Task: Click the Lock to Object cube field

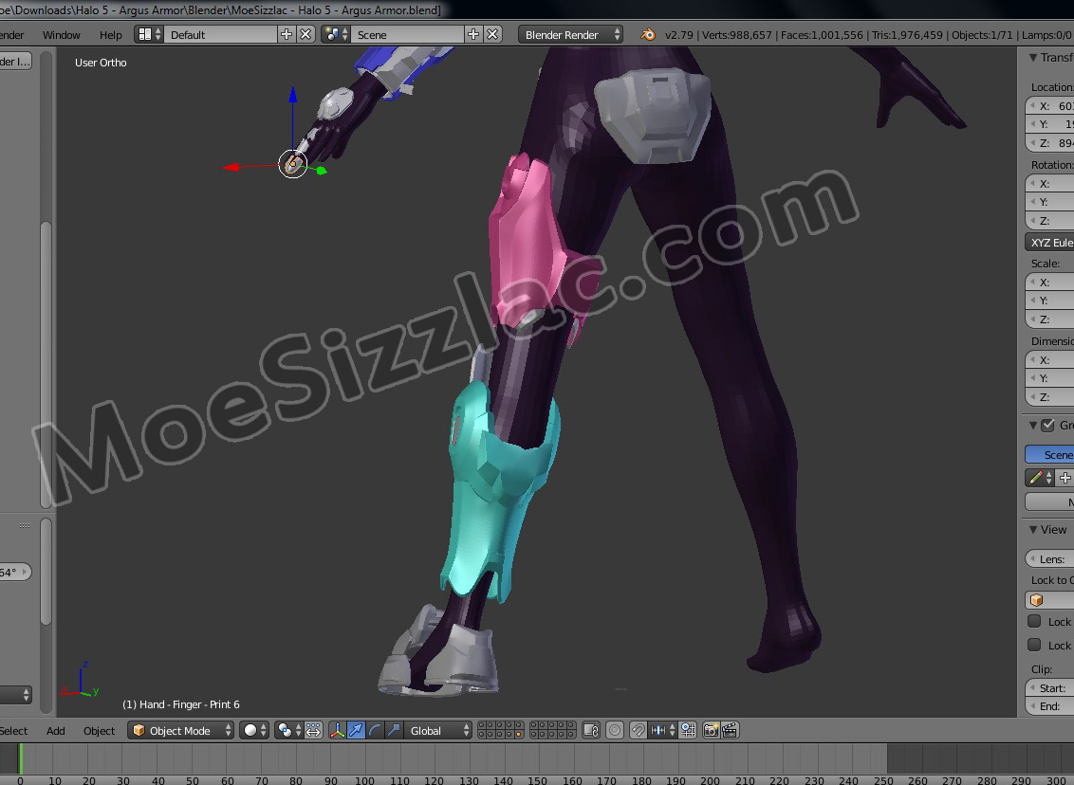Action: click(1049, 599)
